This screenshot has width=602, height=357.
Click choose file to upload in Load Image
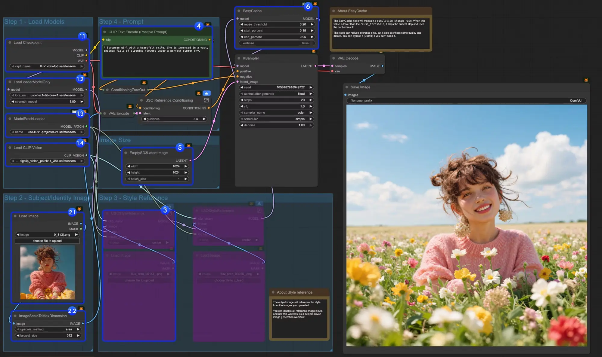(47, 241)
